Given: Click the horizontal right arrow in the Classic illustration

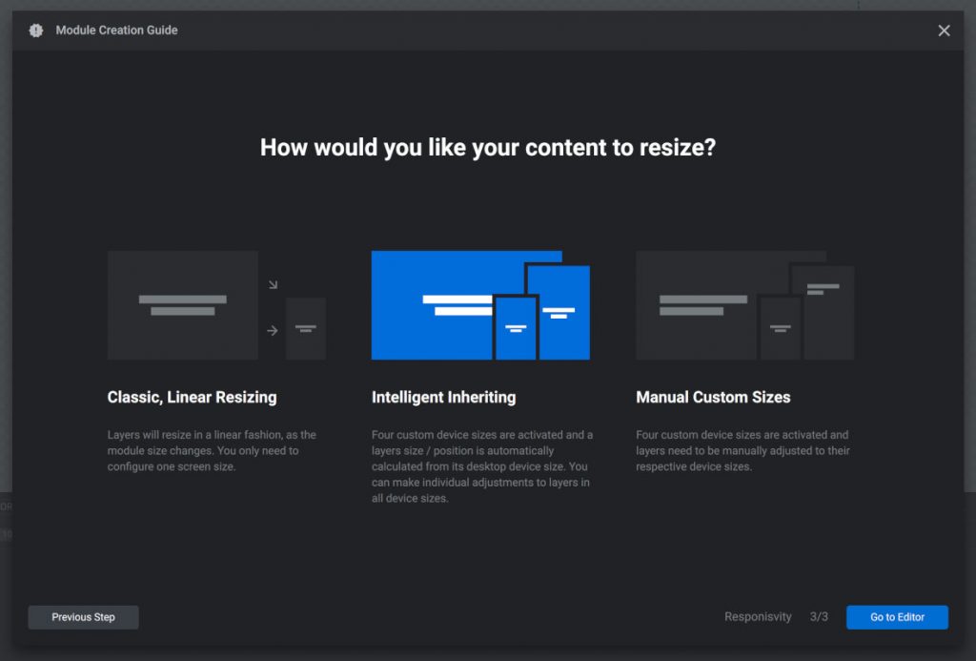Looking at the screenshot, I should point(273,331).
